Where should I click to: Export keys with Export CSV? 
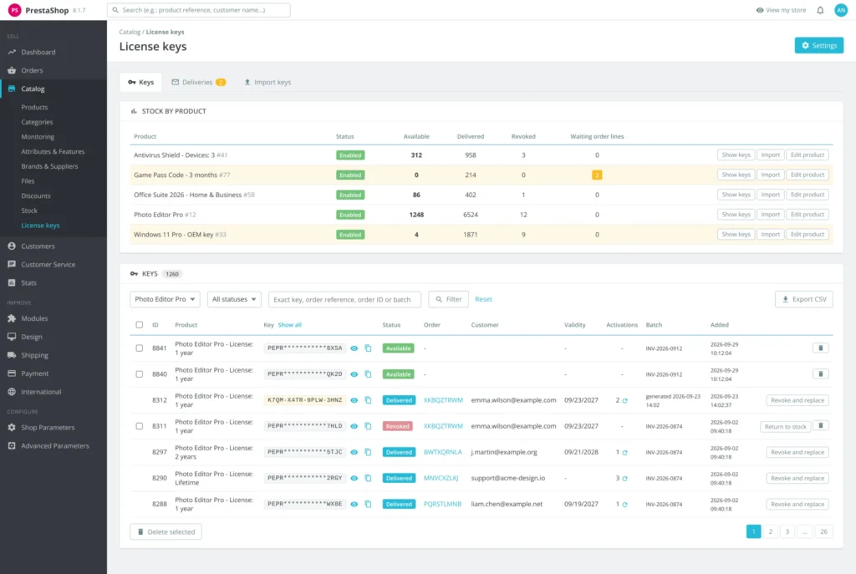point(804,299)
